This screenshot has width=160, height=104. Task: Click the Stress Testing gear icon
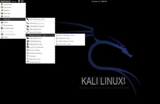click(28, 50)
